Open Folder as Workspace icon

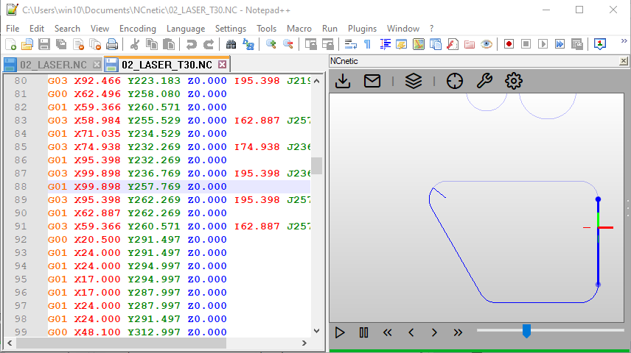pyautogui.click(x=470, y=44)
